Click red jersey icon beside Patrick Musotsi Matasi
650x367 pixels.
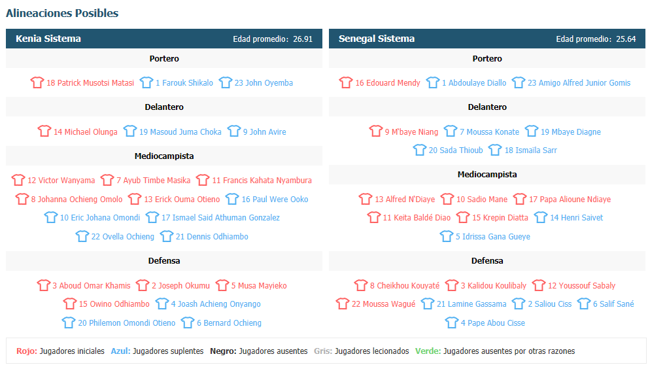pyautogui.click(x=37, y=82)
